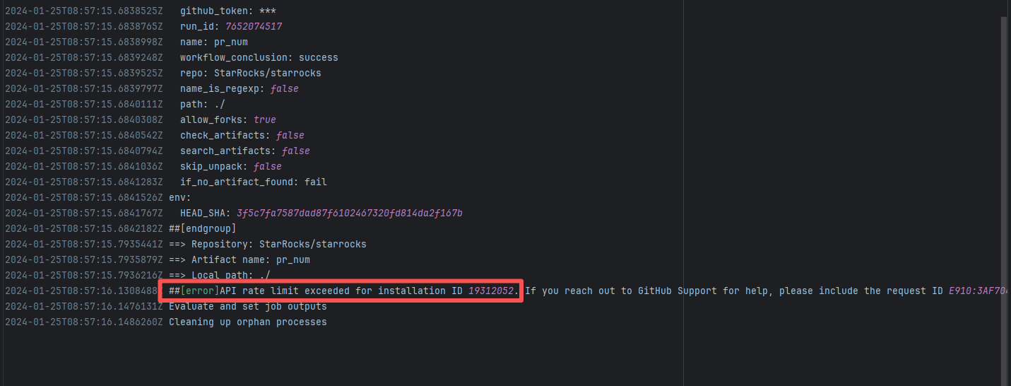Click the request ID starting with E910

(978, 291)
